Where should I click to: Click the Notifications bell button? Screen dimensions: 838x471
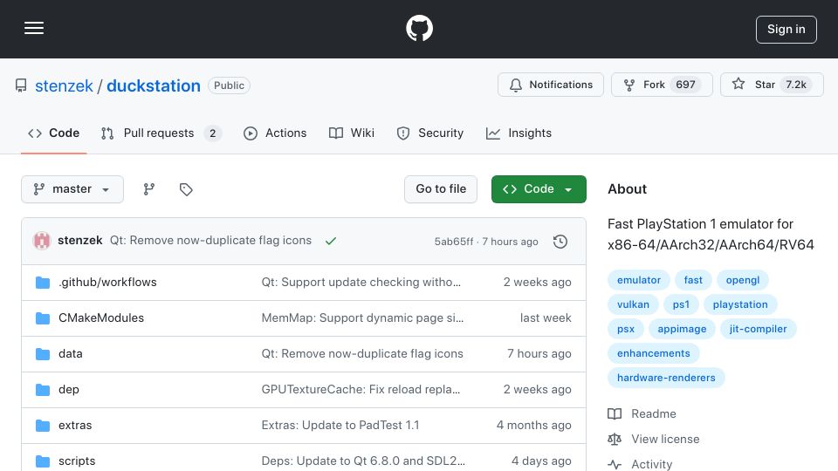coord(551,85)
